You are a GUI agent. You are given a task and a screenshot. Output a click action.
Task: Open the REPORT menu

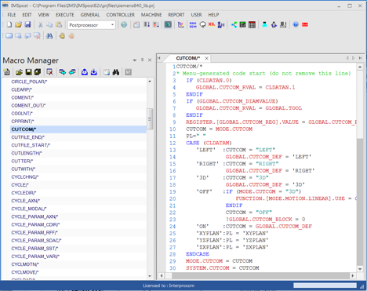click(x=176, y=15)
